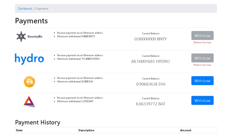Click the BAT triangle logo icon
The width and height of the screenshot is (229, 134).
[x=29, y=101]
